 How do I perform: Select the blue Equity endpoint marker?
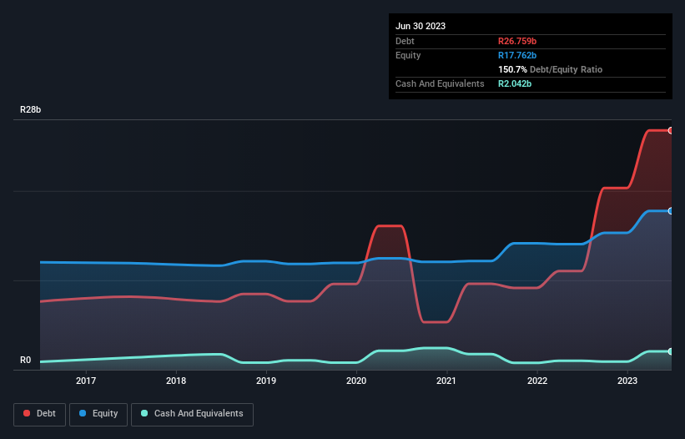tap(671, 211)
